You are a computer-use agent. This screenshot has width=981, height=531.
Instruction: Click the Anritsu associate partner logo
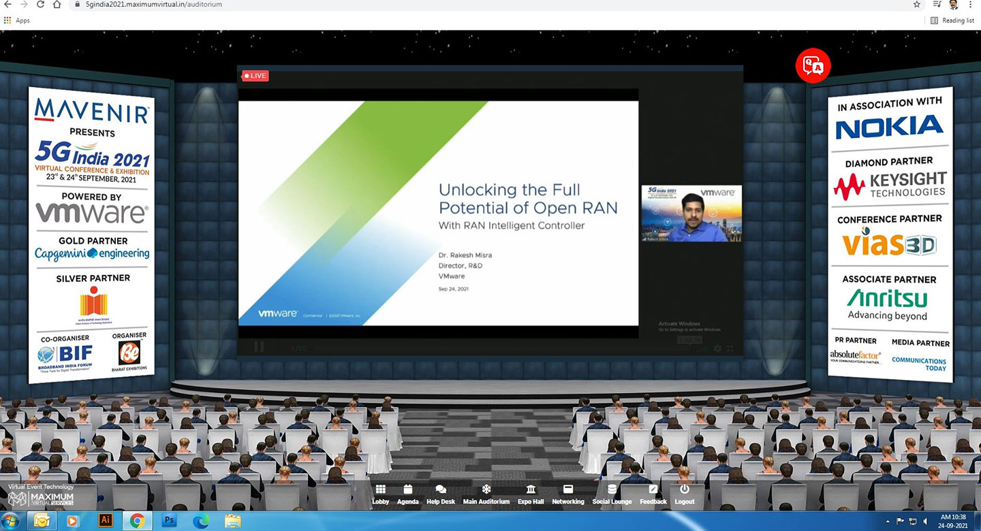(x=888, y=304)
